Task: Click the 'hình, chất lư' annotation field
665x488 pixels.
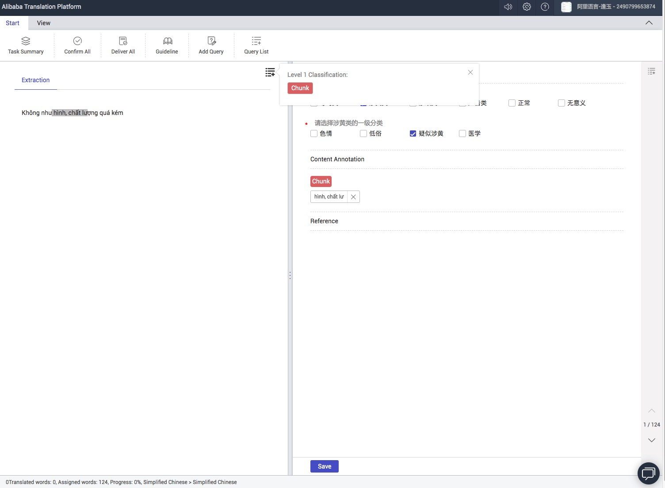Action: [329, 197]
